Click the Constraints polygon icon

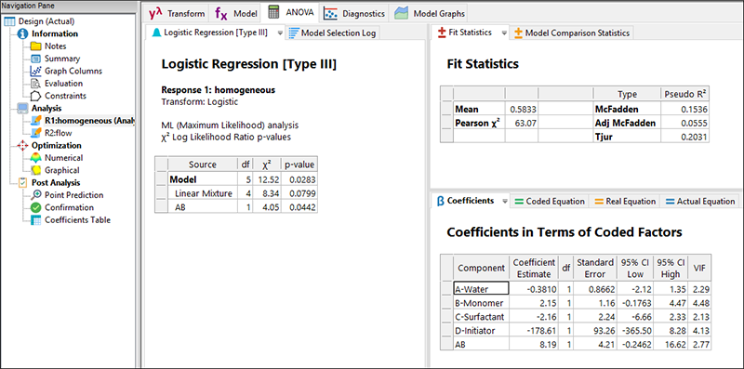coord(36,96)
